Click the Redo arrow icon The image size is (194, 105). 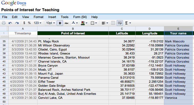17,23
